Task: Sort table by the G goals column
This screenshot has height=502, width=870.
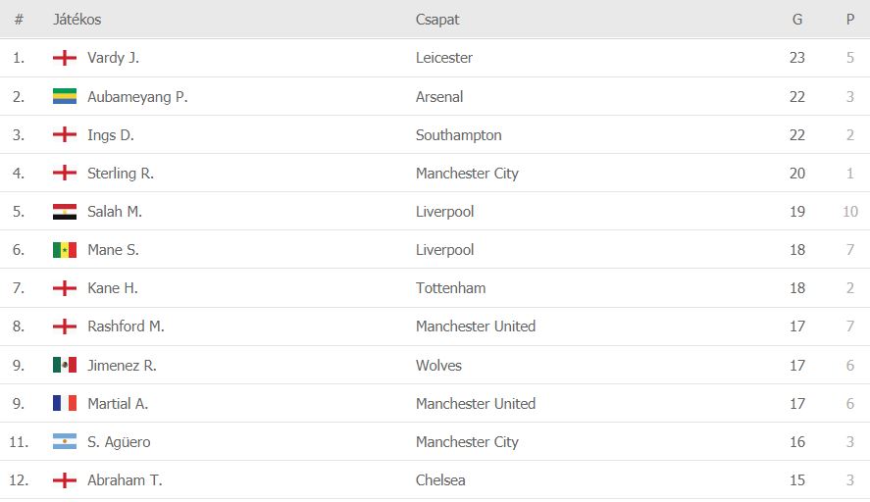Action: [796, 20]
